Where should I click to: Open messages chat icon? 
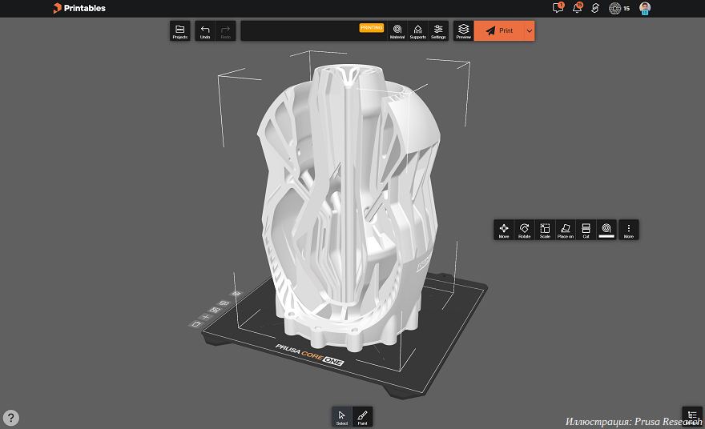click(558, 8)
